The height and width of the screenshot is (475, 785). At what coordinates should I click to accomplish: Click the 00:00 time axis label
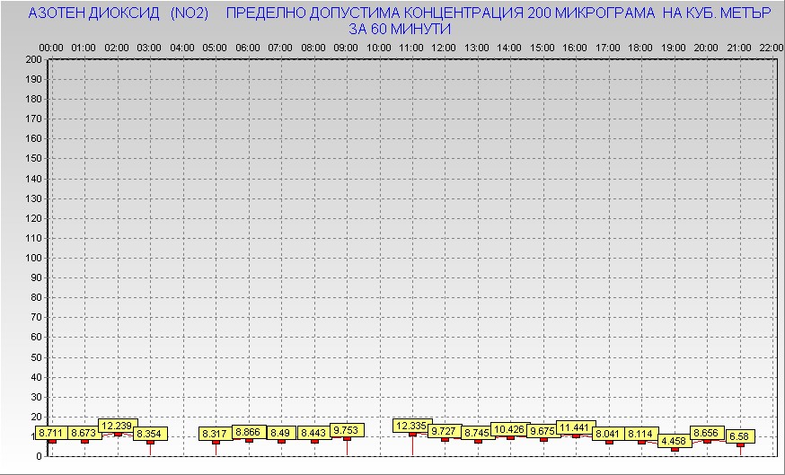tap(51, 47)
